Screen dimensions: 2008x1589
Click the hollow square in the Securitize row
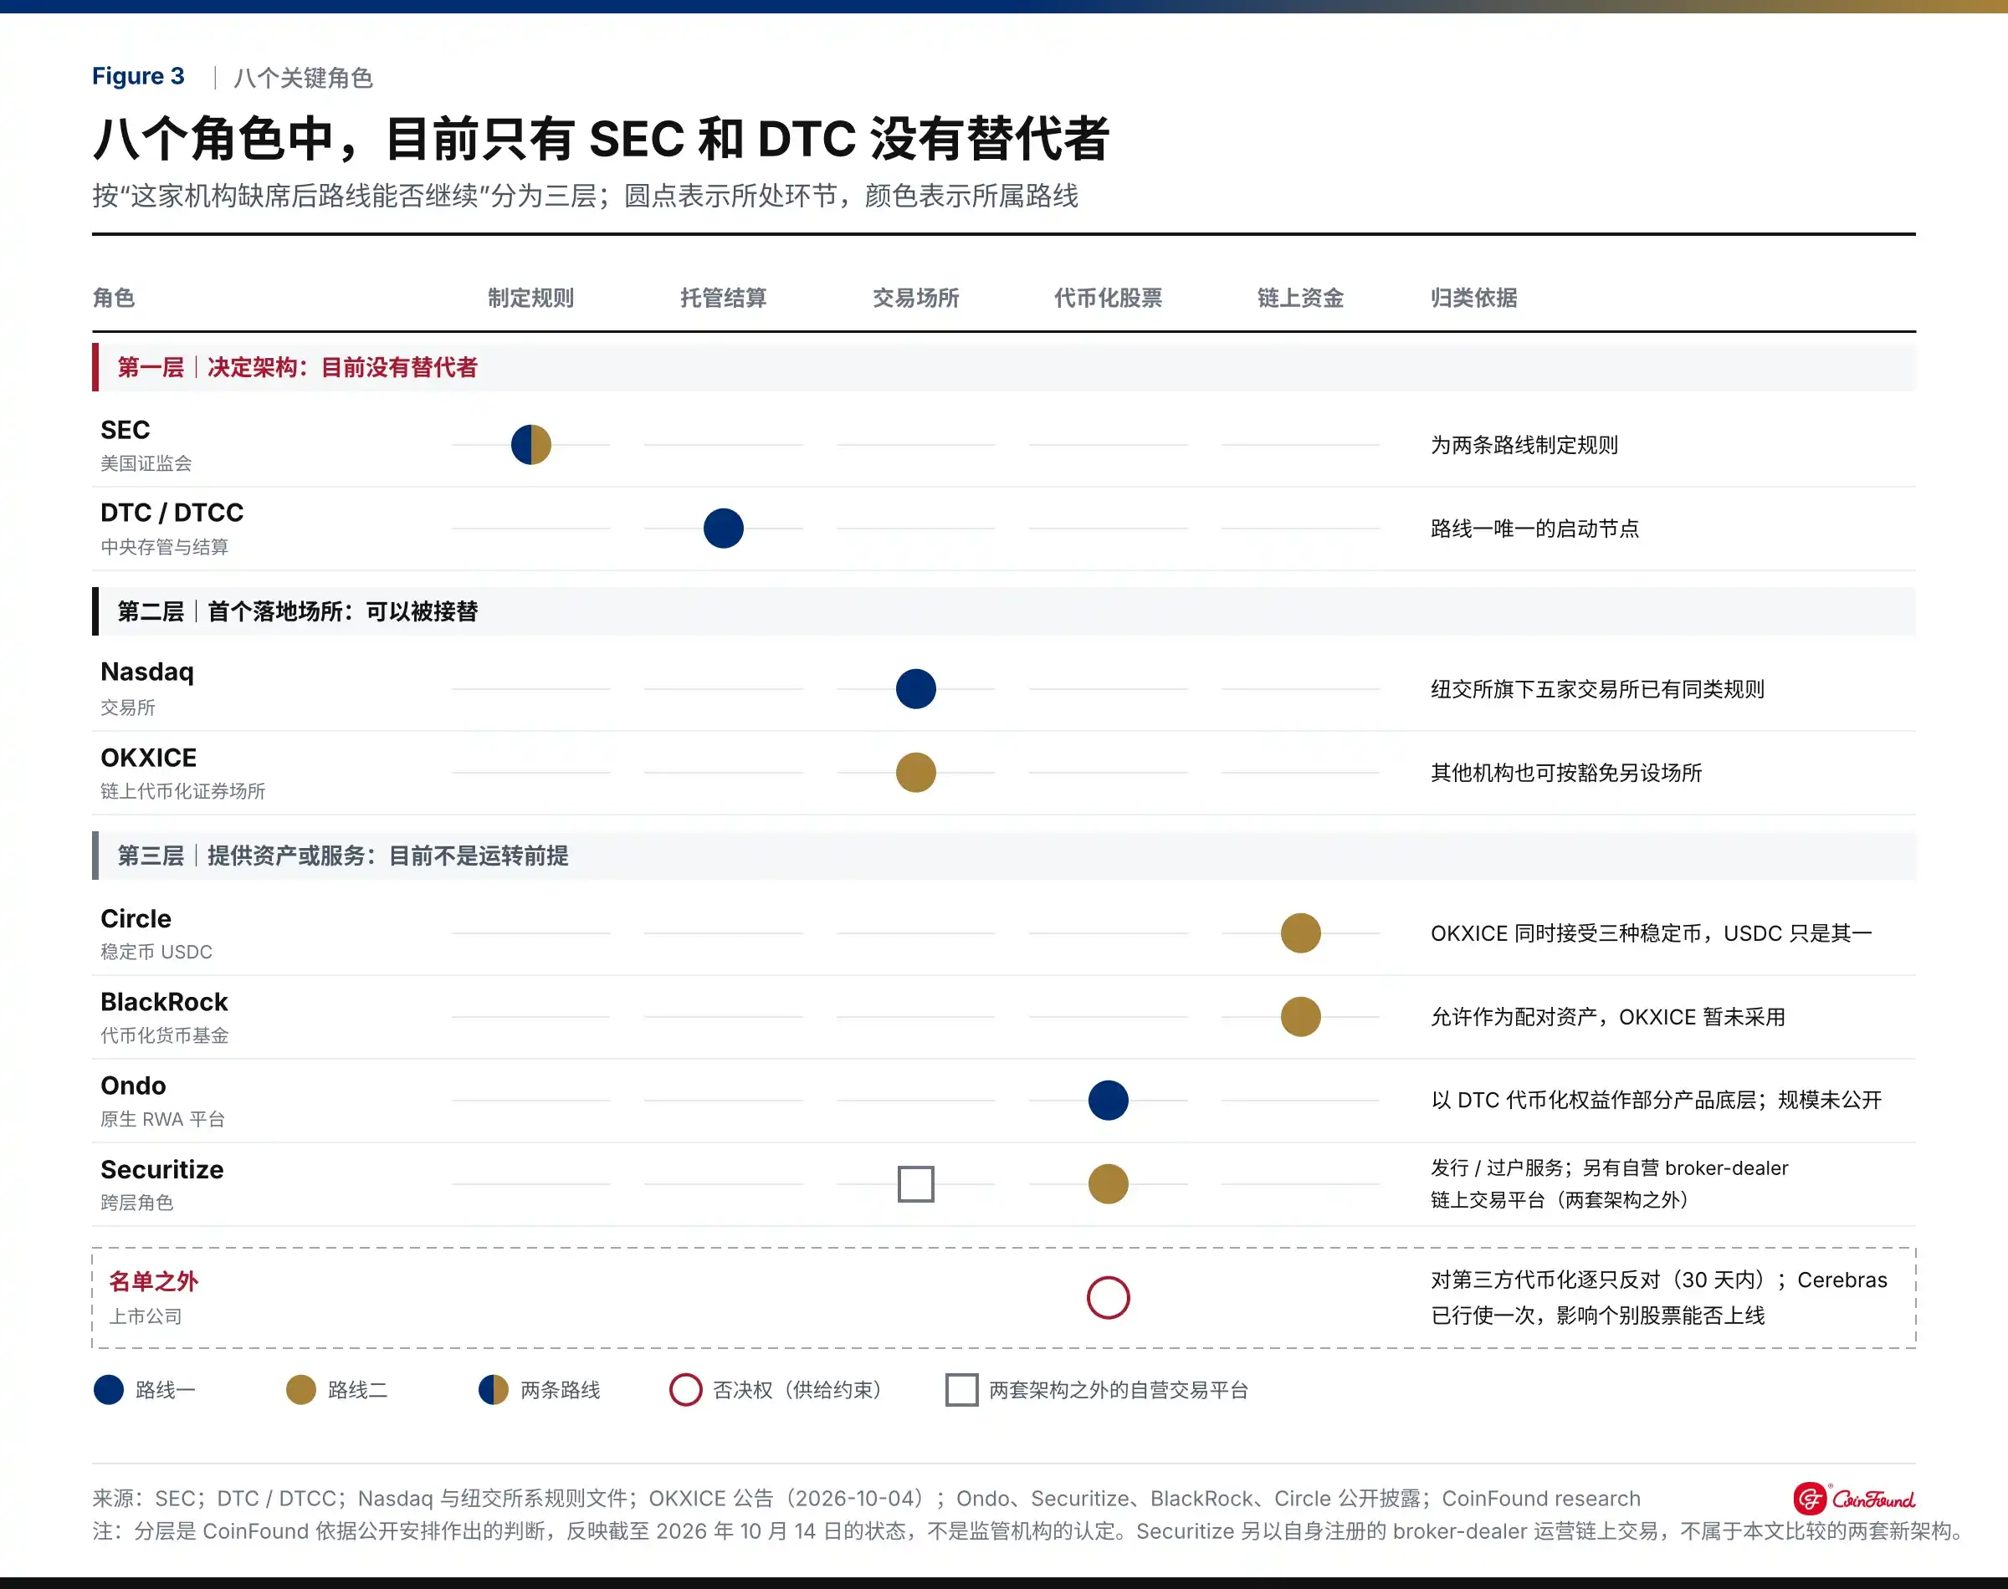(915, 1184)
